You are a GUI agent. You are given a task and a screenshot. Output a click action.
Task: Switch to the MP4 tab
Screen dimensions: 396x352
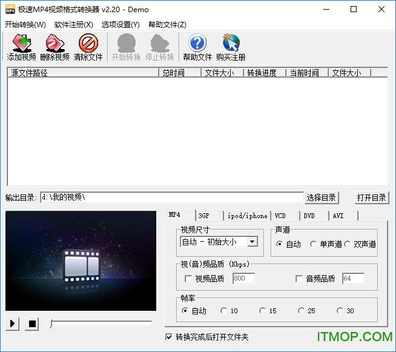click(180, 215)
